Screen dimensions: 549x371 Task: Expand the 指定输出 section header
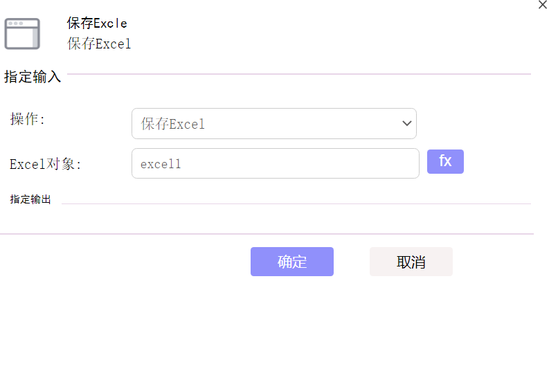pyautogui.click(x=30, y=199)
